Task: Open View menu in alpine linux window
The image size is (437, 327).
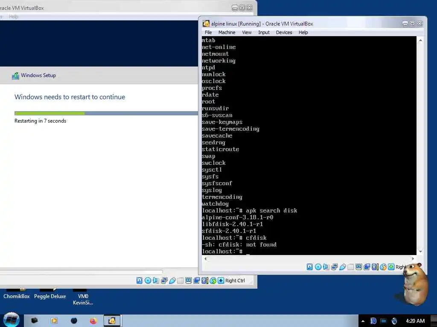Action: click(247, 32)
